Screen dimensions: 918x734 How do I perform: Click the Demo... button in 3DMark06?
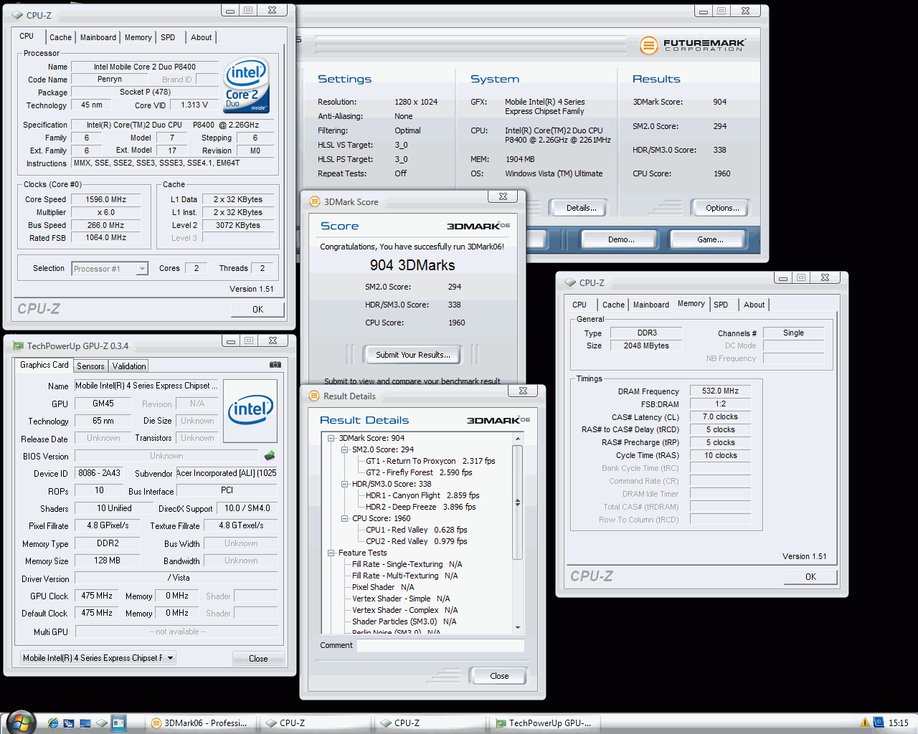click(621, 239)
